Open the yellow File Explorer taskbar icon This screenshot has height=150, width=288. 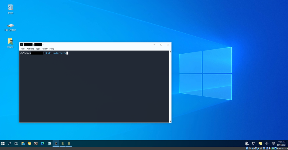coord(29,143)
